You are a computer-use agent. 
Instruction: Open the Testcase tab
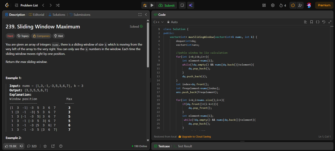pyautogui.click(x=162, y=146)
